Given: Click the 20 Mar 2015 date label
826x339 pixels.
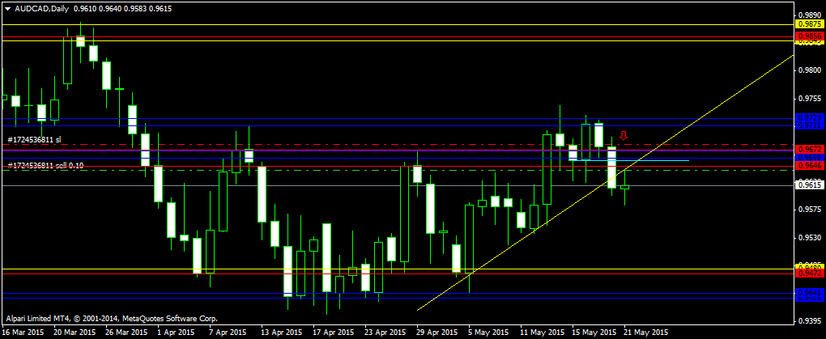Looking at the screenshot, I should pos(75,333).
